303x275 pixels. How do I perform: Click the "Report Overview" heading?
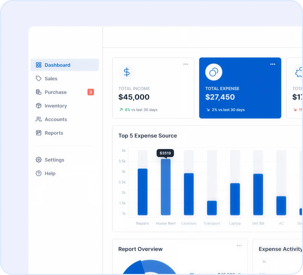pyautogui.click(x=140, y=249)
